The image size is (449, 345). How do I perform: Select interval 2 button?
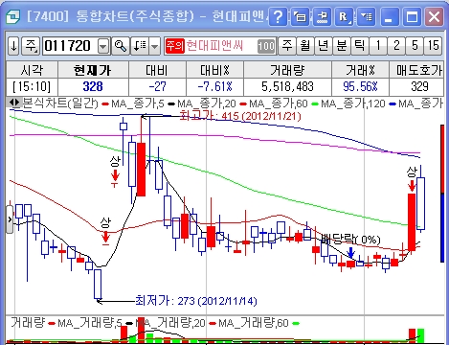pyautogui.click(x=396, y=46)
